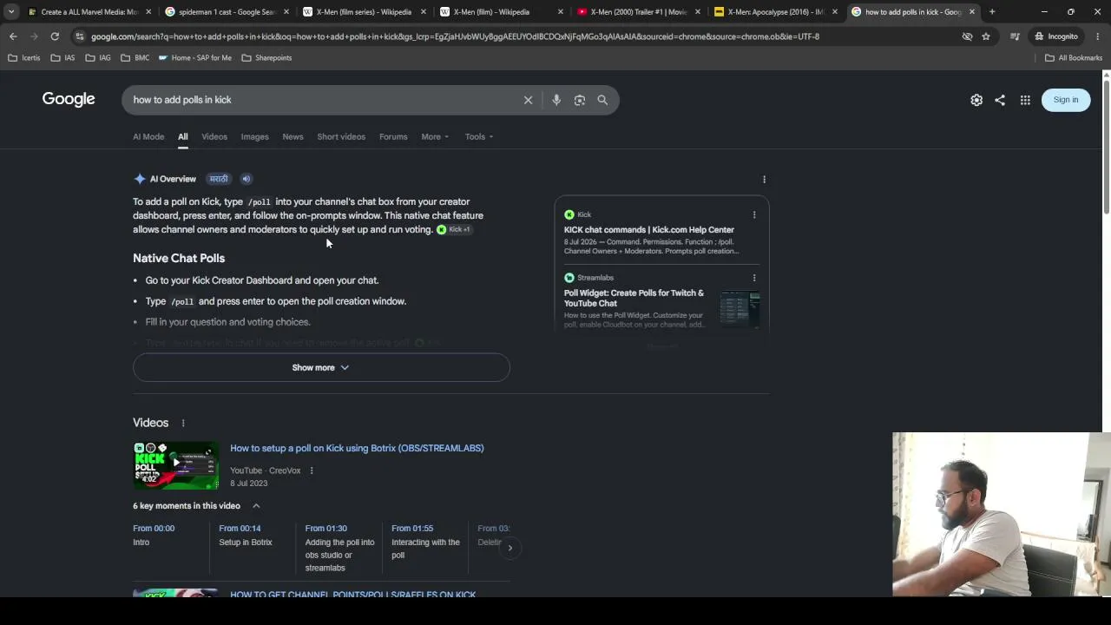Open KICK chat commands Help Center link
Screen dimensions: 1111x625
[x=649, y=230]
